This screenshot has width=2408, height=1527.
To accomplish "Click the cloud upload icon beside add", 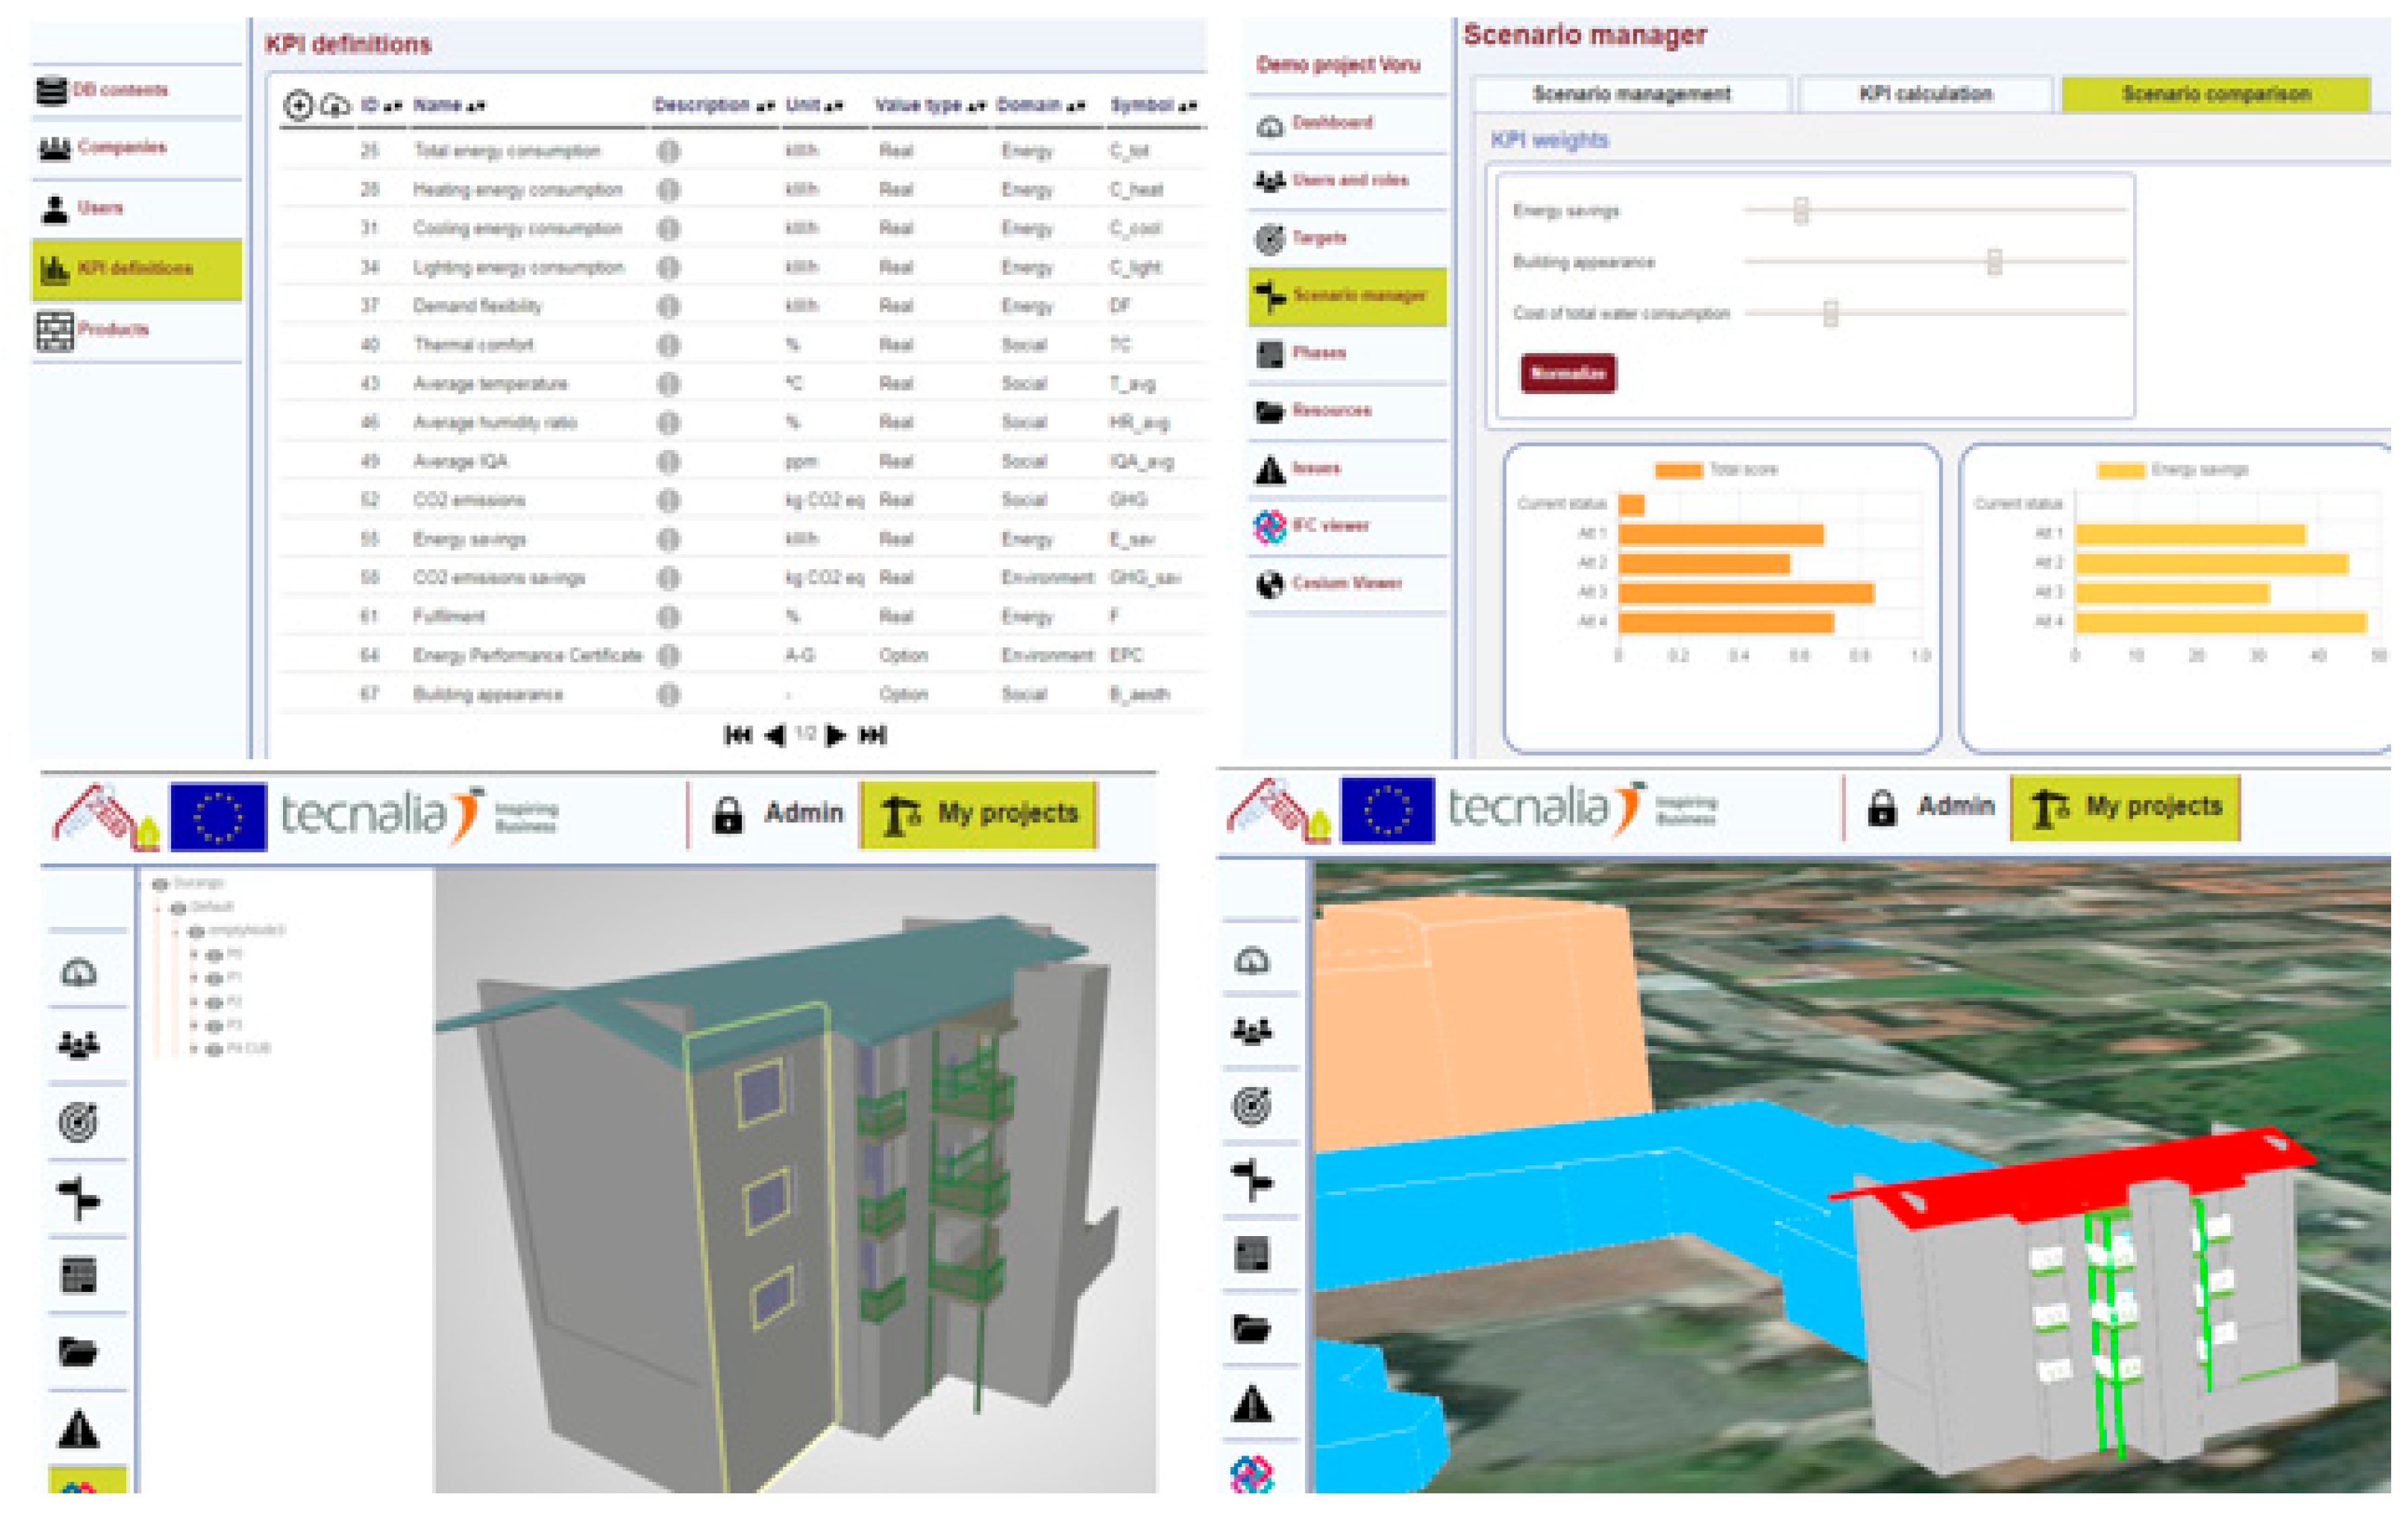I will tap(336, 105).
